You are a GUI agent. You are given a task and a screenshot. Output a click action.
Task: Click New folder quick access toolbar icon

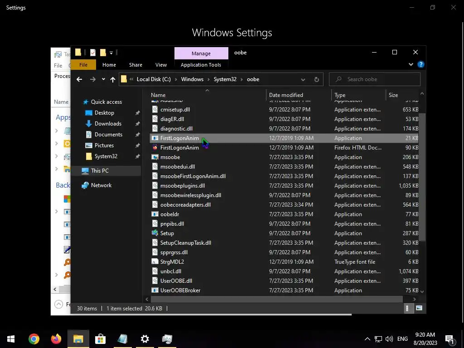pos(103,53)
